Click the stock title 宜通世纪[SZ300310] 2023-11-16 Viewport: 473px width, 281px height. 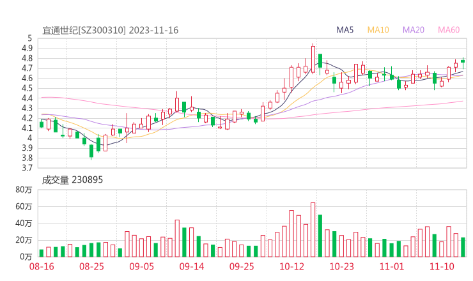click(110, 30)
